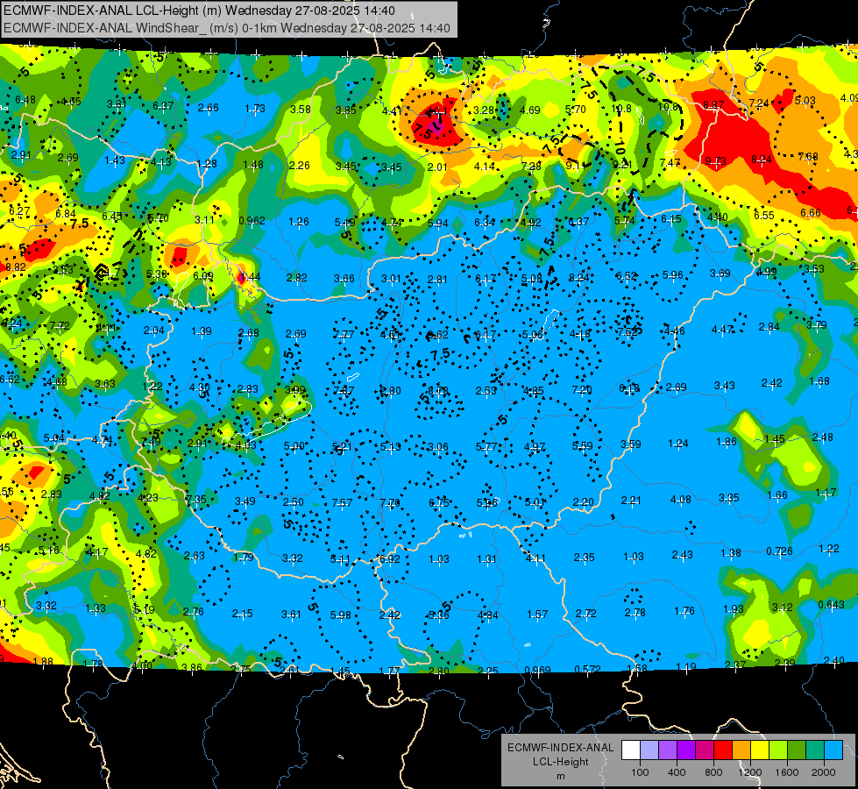
Task: Click the legend label 400
Action: pos(677,772)
